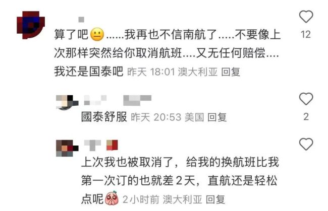Image resolution: width=328 pixels, height=211 pixels.
Task: Click the gray badge beside second commenter's name
Action: [x=137, y=100]
